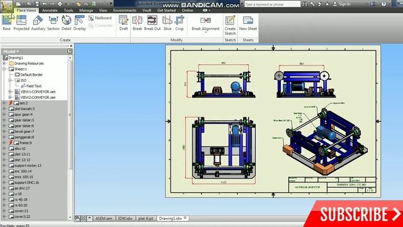Collapse the Sheet:1 node

[4, 69]
